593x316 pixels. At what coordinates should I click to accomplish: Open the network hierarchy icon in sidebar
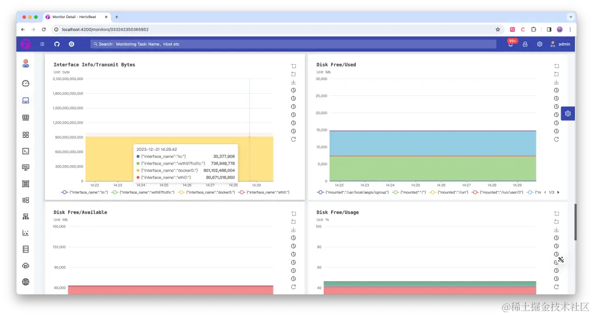[25, 217]
